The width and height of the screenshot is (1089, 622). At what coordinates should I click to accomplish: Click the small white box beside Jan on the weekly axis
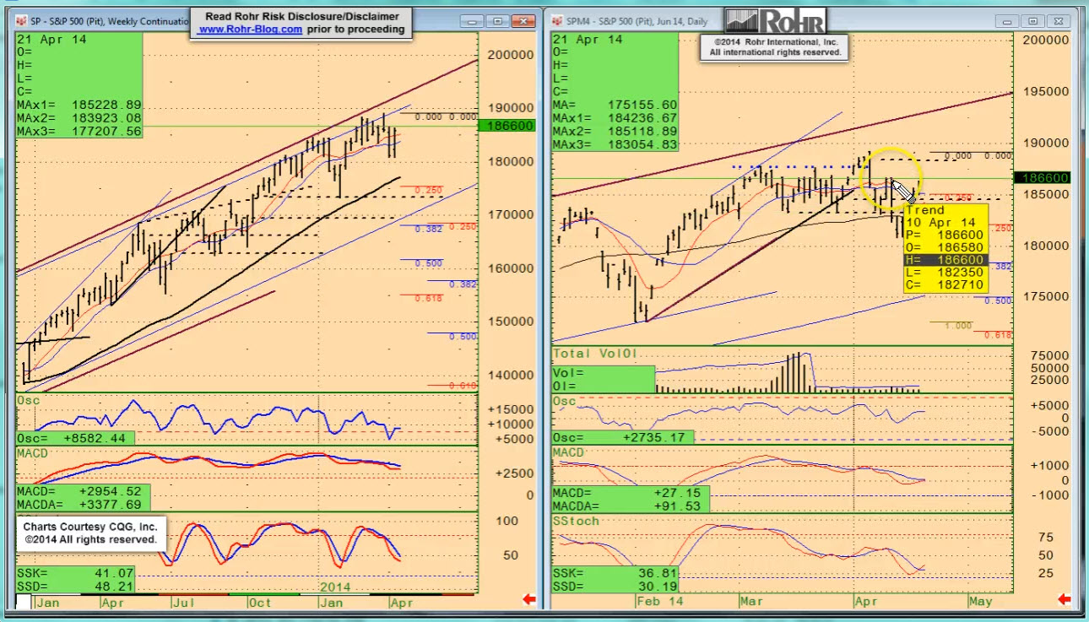point(24,602)
